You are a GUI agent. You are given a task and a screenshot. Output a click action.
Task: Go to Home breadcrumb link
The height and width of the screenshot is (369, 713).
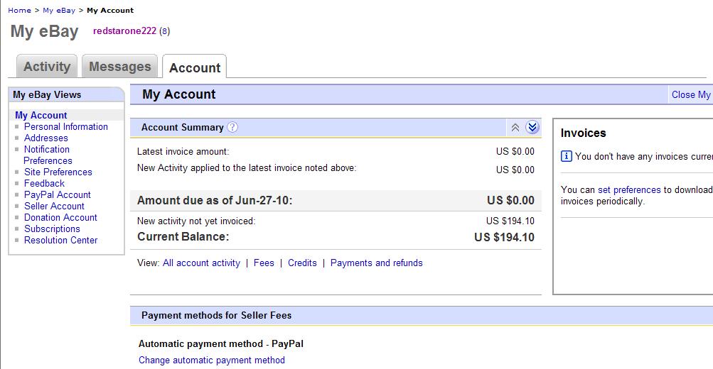coord(20,10)
